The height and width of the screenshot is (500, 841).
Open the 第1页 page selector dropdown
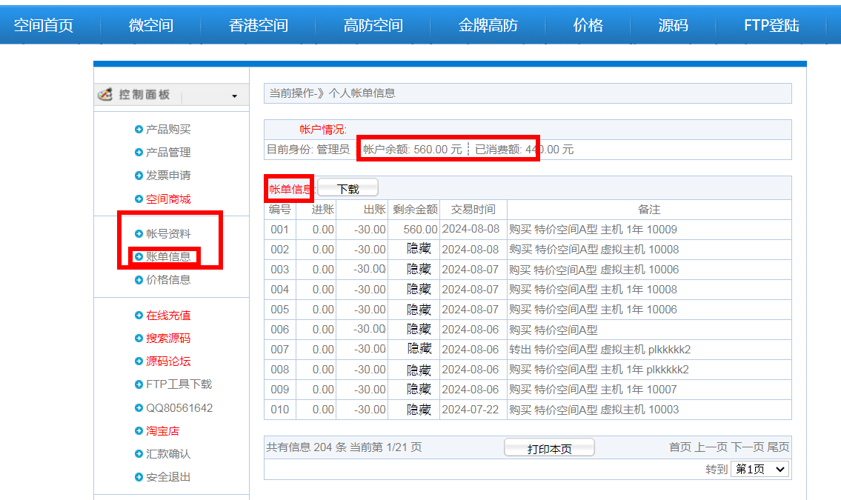coord(759,469)
